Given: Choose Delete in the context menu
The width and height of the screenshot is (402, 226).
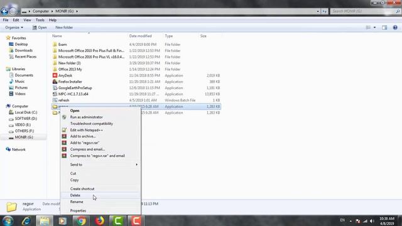Looking at the screenshot, I should click(x=100, y=195).
